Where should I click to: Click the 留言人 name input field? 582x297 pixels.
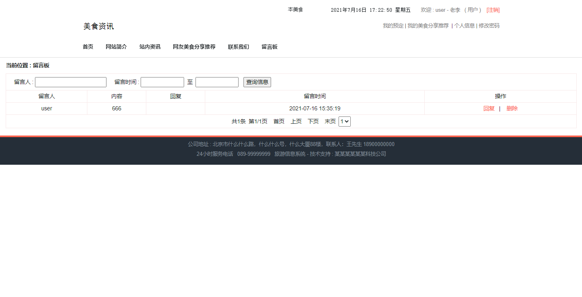coord(70,82)
